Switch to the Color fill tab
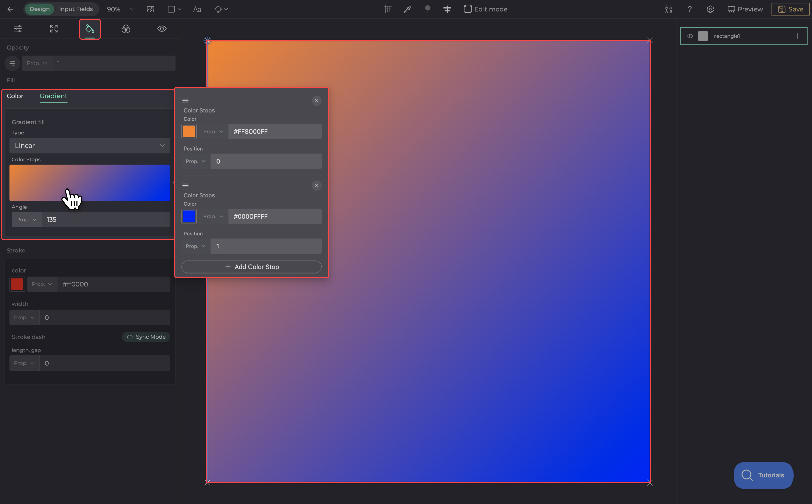Screen dimensions: 812x504 tap(15, 96)
